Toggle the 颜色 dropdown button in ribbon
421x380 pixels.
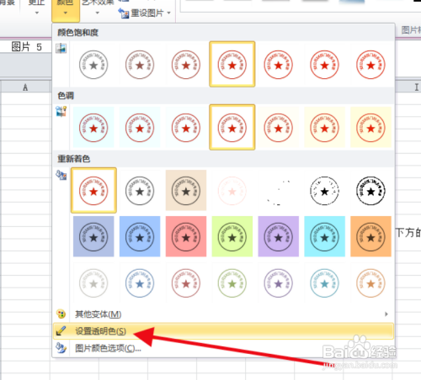pyautogui.click(x=66, y=10)
